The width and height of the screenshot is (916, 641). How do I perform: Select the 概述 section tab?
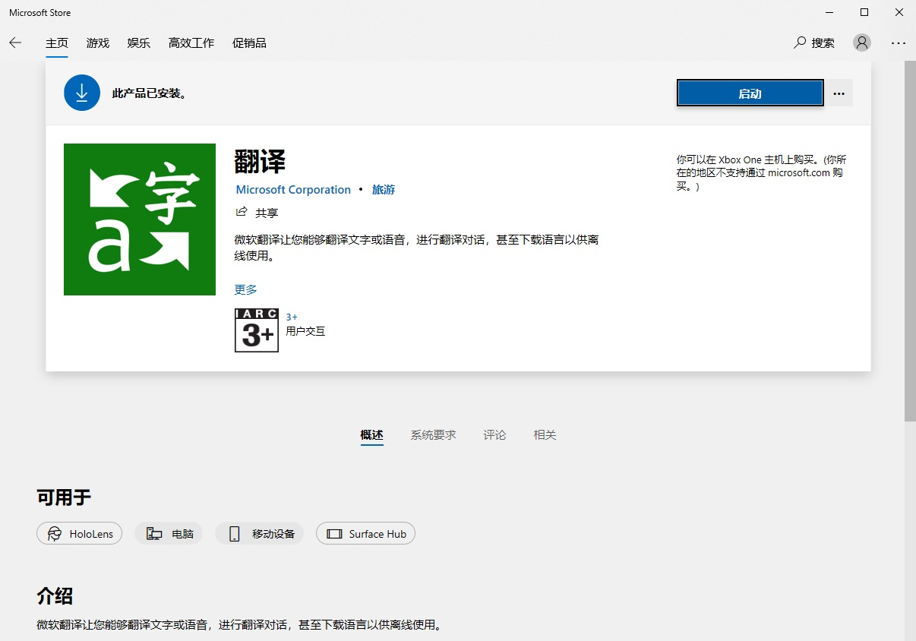click(x=372, y=435)
